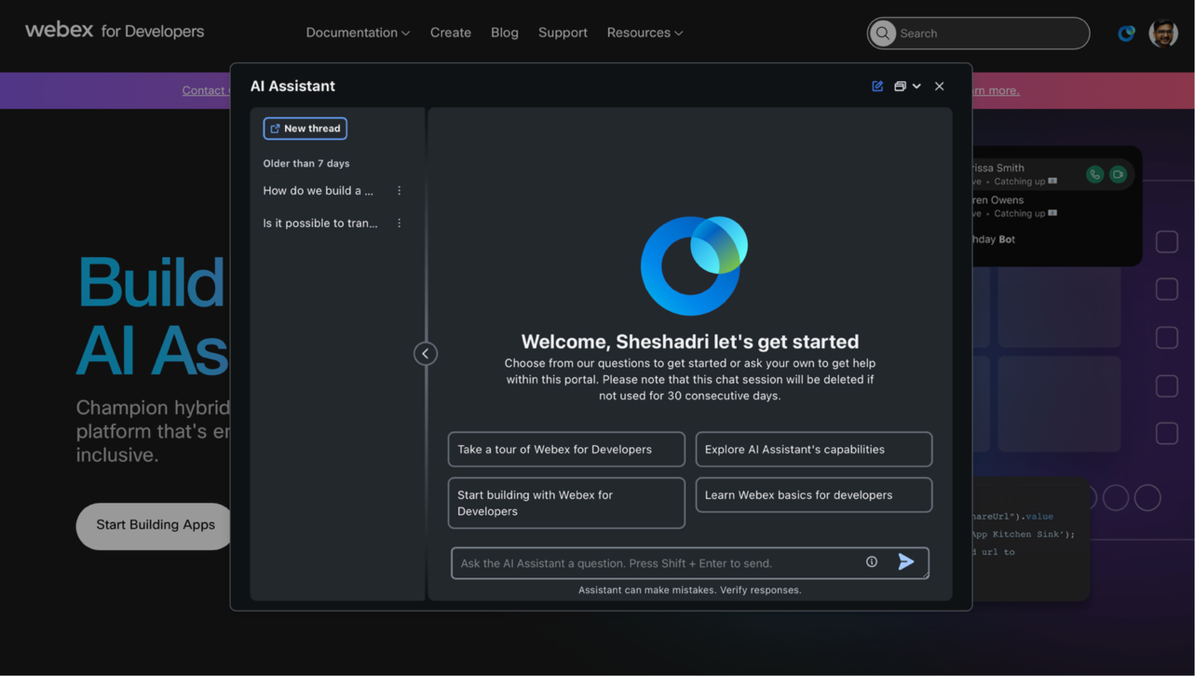Open the 'How do we build a ...' thread
This screenshot has height=676, width=1195.
point(318,190)
